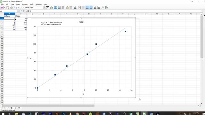Click the Name Box showing A2

[9, 11]
